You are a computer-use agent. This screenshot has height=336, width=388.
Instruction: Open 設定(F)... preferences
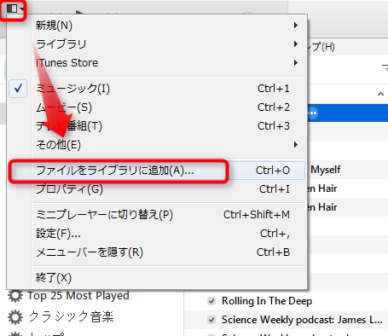169,234
